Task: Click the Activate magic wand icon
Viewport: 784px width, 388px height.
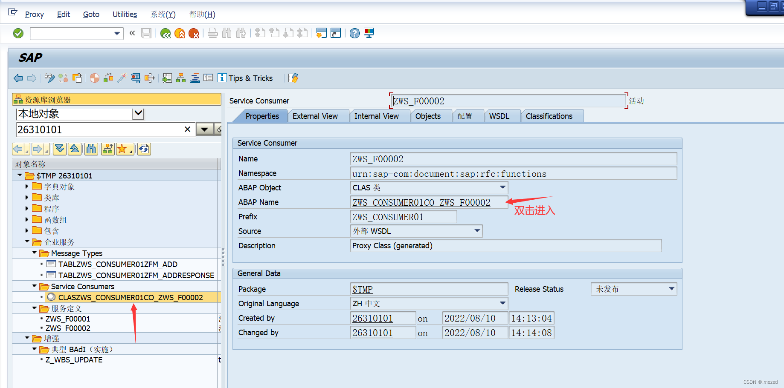Action: (122, 78)
